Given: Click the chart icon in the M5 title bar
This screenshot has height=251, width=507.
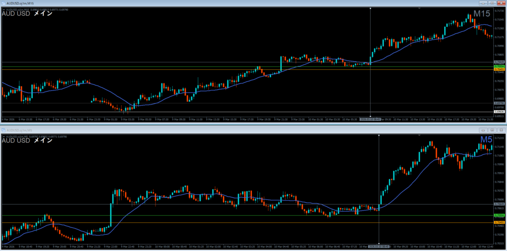Looking at the screenshot, I should pyautogui.click(x=3, y=129).
